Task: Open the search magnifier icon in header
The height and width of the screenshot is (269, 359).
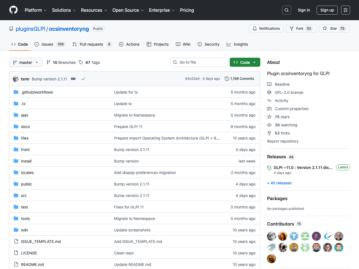Action: click(286, 10)
